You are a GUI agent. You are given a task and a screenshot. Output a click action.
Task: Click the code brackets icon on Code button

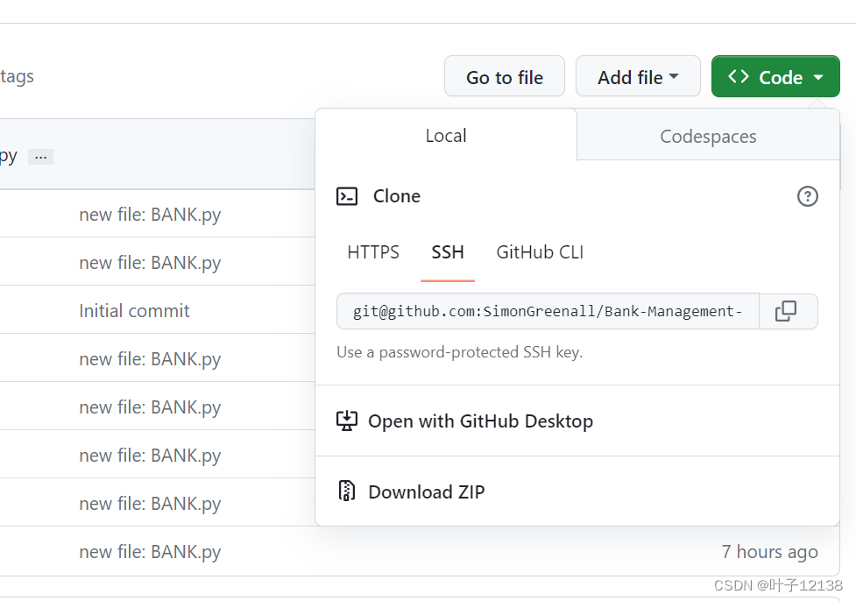tap(738, 76)
